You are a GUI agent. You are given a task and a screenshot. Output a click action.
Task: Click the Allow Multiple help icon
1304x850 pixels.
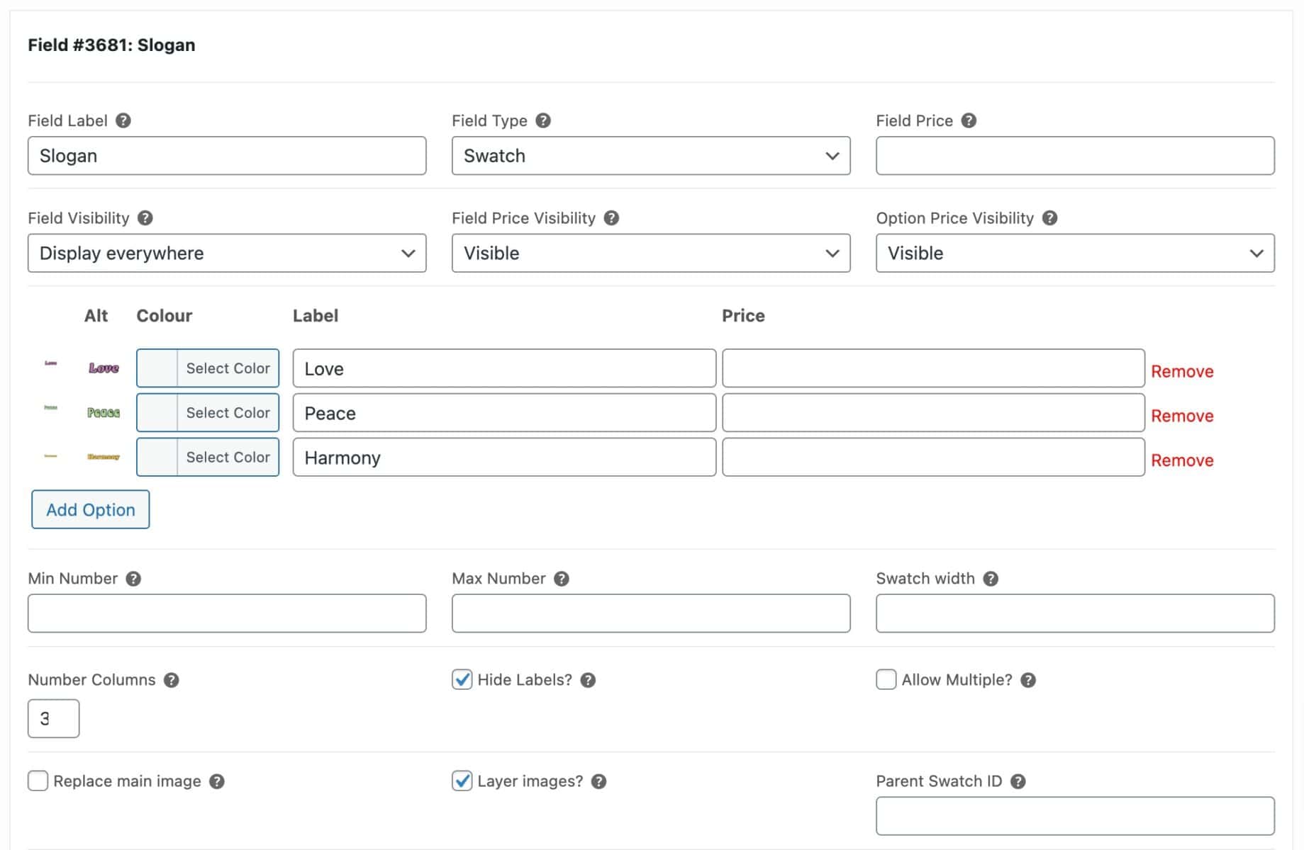[1028, 680]
